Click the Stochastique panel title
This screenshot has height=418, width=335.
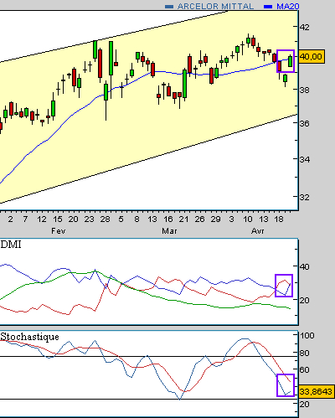[29, 337]
